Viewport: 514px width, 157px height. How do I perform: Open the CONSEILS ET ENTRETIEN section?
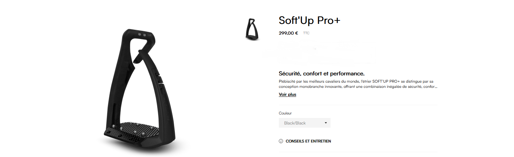[308, 141]
